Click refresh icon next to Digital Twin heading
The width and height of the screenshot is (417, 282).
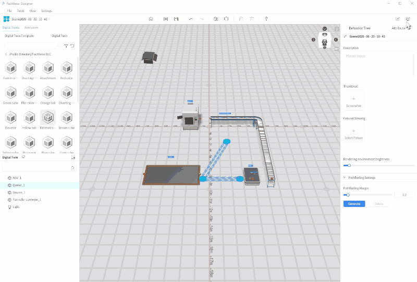[23, 157]
